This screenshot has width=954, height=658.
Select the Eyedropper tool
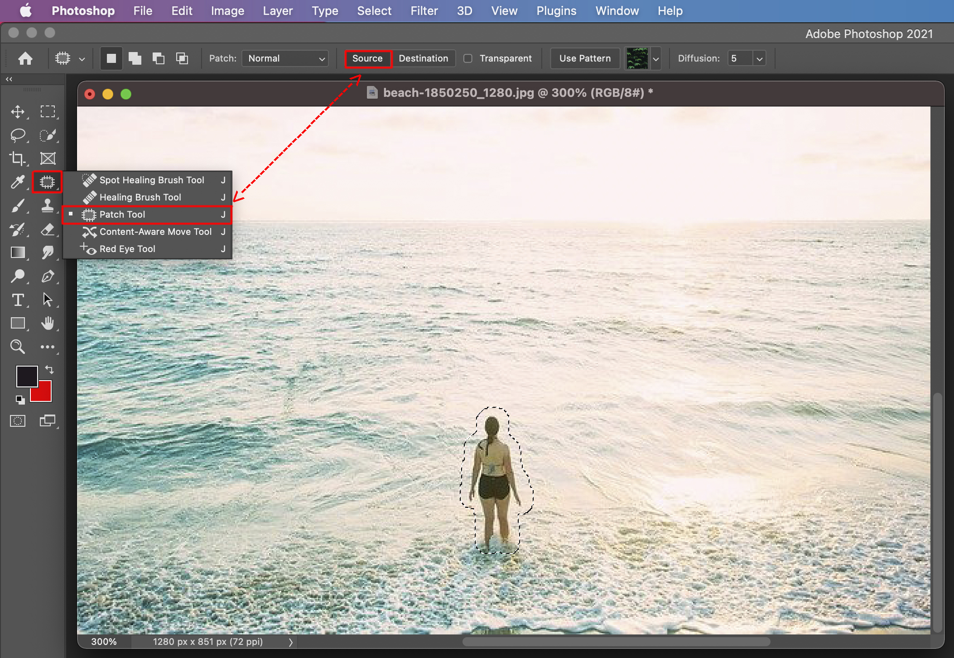pyautogui.click(x=18, y=182)
